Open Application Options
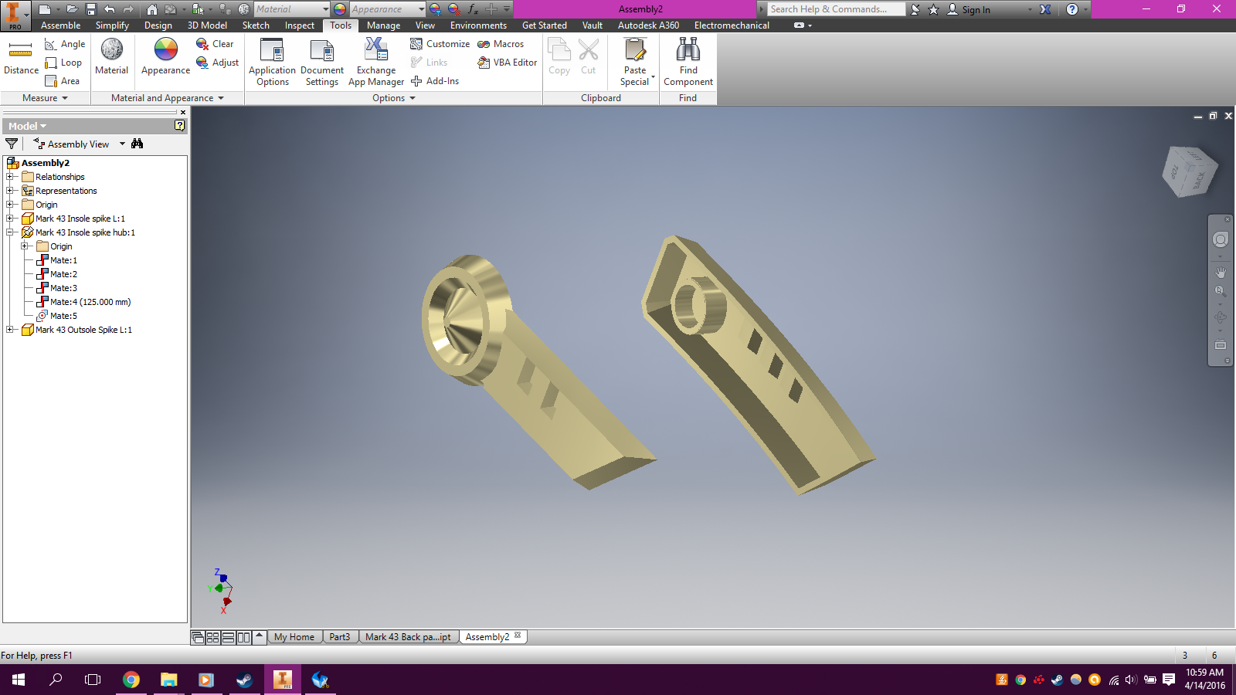 pyautogui.click(x=273, y=63)
